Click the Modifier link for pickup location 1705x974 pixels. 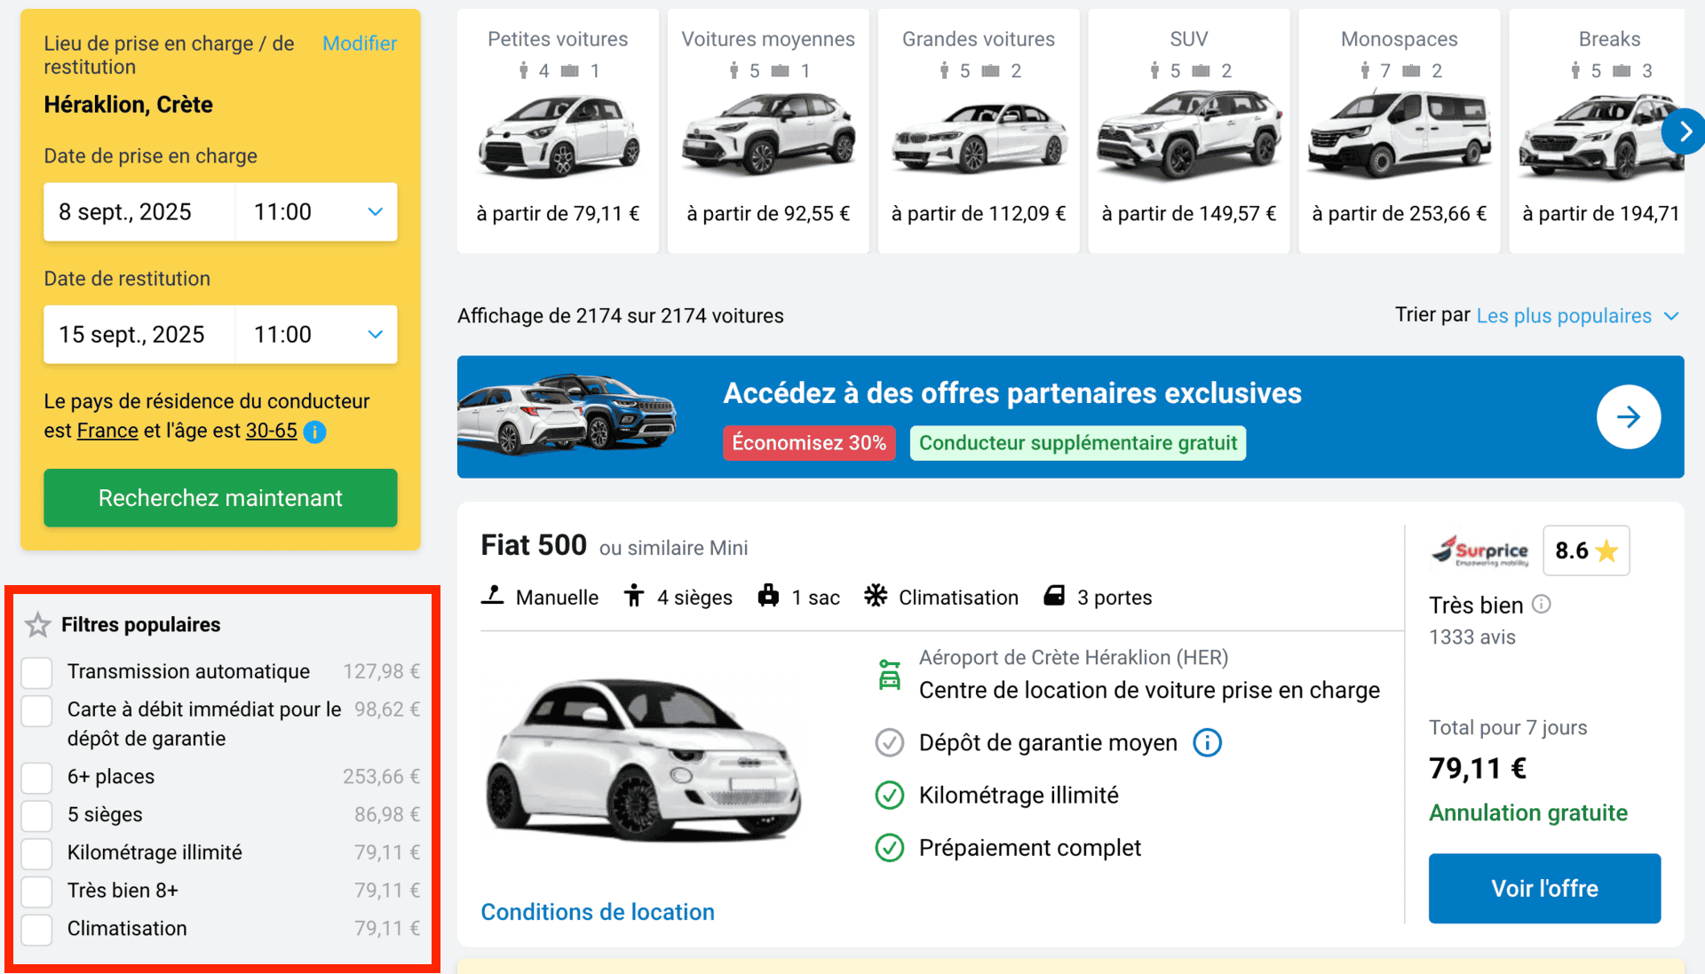tap(359, 43)
